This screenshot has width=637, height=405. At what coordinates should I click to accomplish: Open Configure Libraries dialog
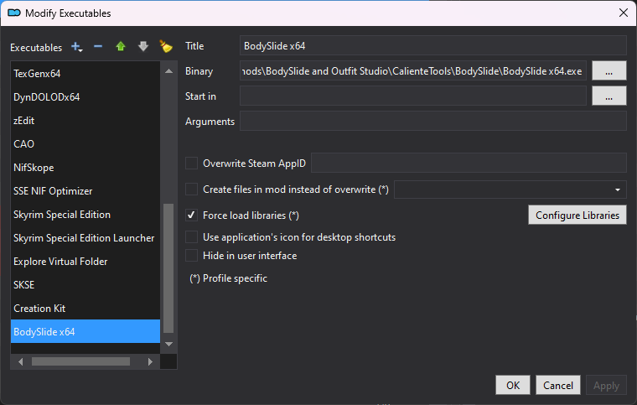click(577, 215)
